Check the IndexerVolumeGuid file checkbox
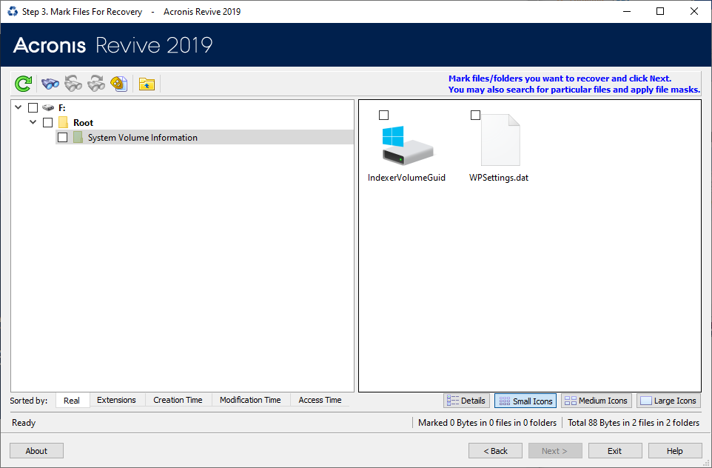The width and height of the screenshot is (712, 468). 383,115
